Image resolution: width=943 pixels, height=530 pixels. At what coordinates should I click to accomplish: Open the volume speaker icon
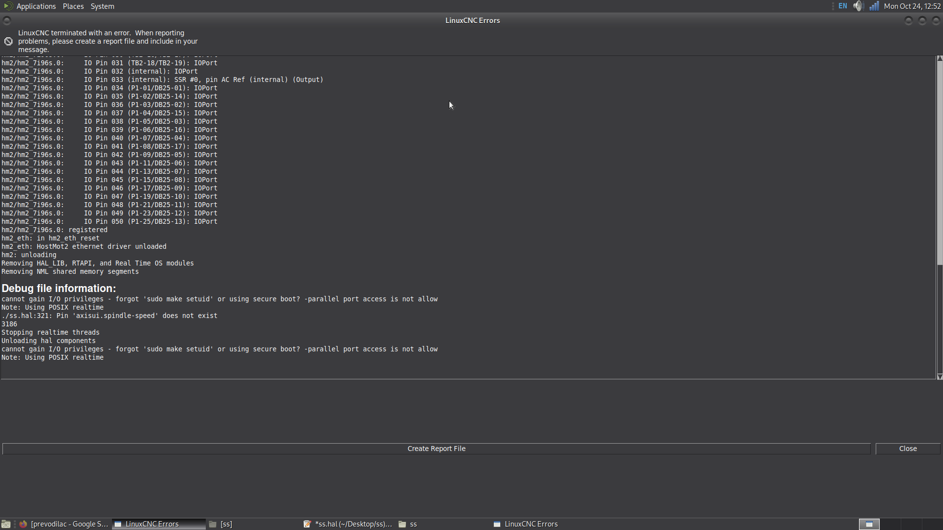[x=858, y=6]
